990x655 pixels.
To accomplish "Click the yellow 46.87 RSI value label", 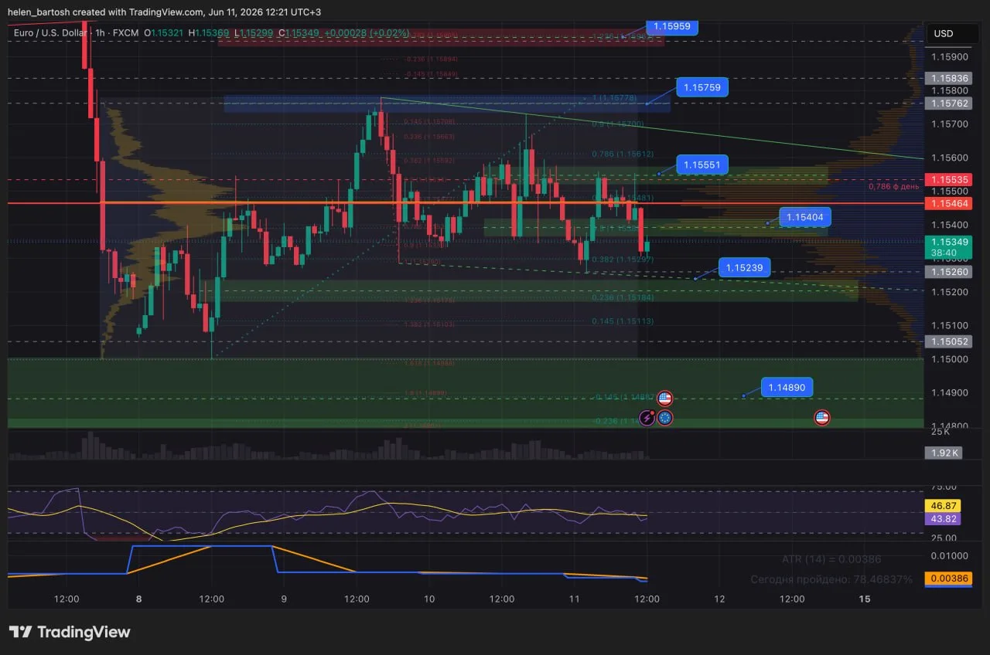I will click(943, 505).
